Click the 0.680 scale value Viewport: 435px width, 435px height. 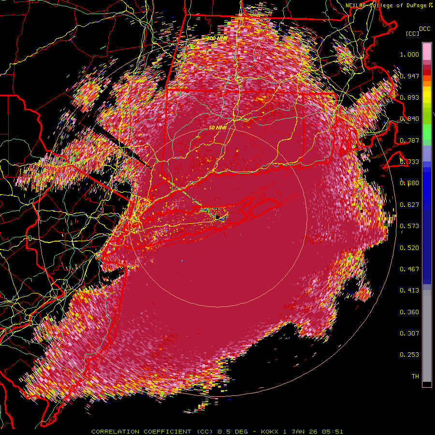pyautogui.click(x=409, y=183)
